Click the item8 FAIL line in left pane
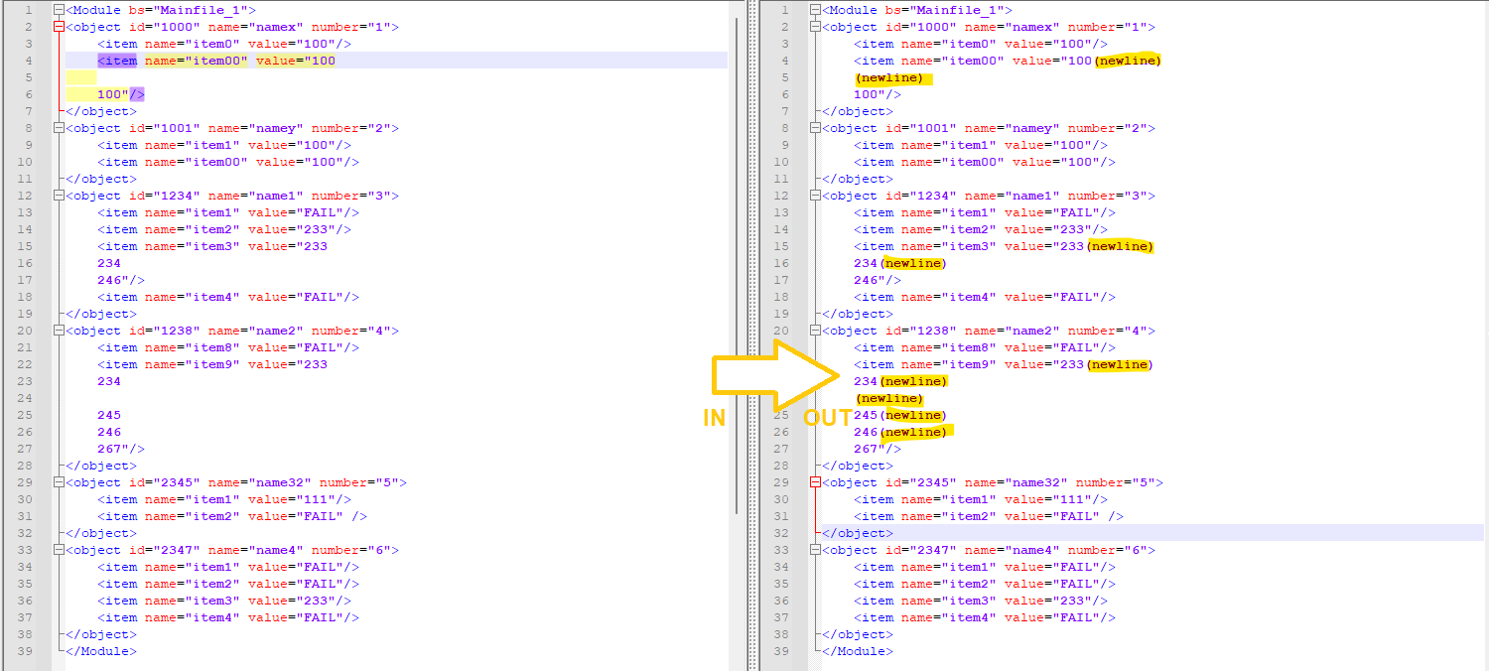 pos(228,347)
